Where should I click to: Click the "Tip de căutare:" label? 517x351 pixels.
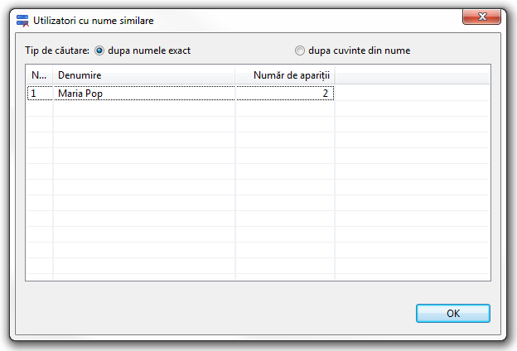pos(57,50)
